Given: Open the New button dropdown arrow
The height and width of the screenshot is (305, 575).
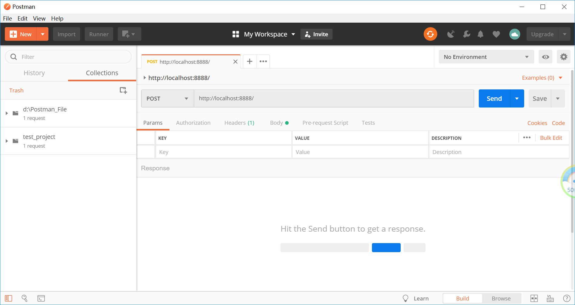Looking at the screenshot, I should coord(43,34).
